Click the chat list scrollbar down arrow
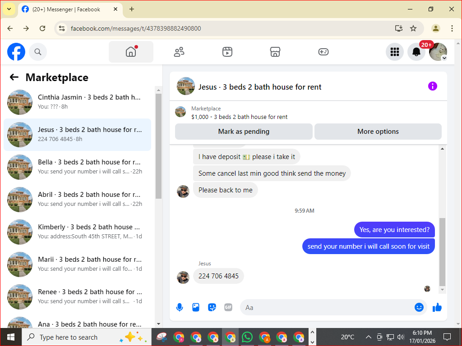This screenshot has width=462, height=346. pos(158,324)
